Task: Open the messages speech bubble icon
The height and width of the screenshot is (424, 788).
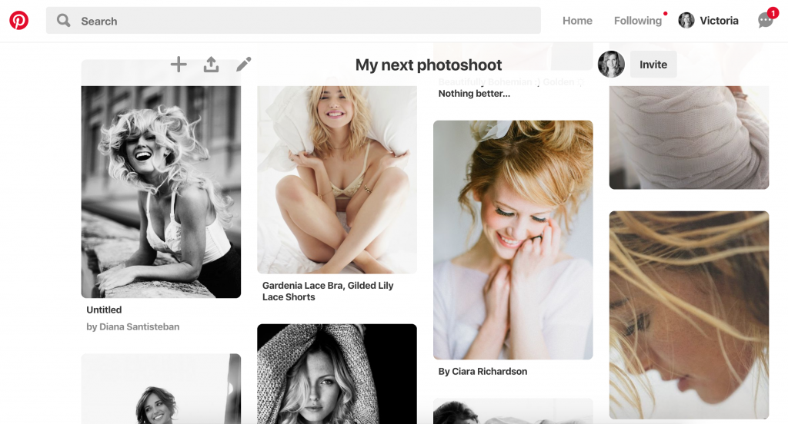Action: point(766,21)
